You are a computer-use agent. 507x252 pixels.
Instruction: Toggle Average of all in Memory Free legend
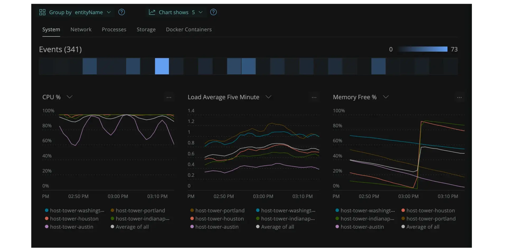[x=422, y=227]
